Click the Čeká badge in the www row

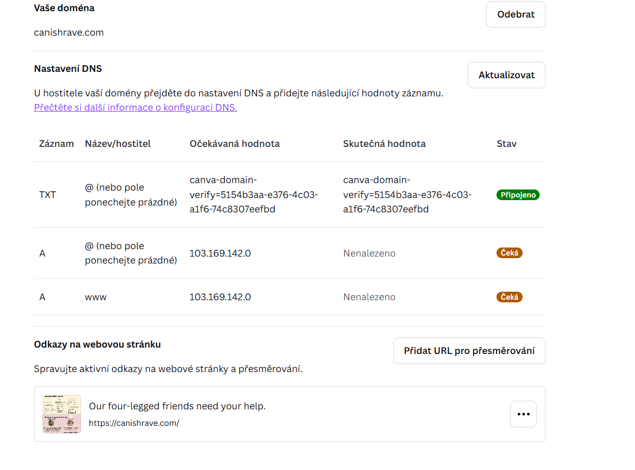(x=509, y=297)
